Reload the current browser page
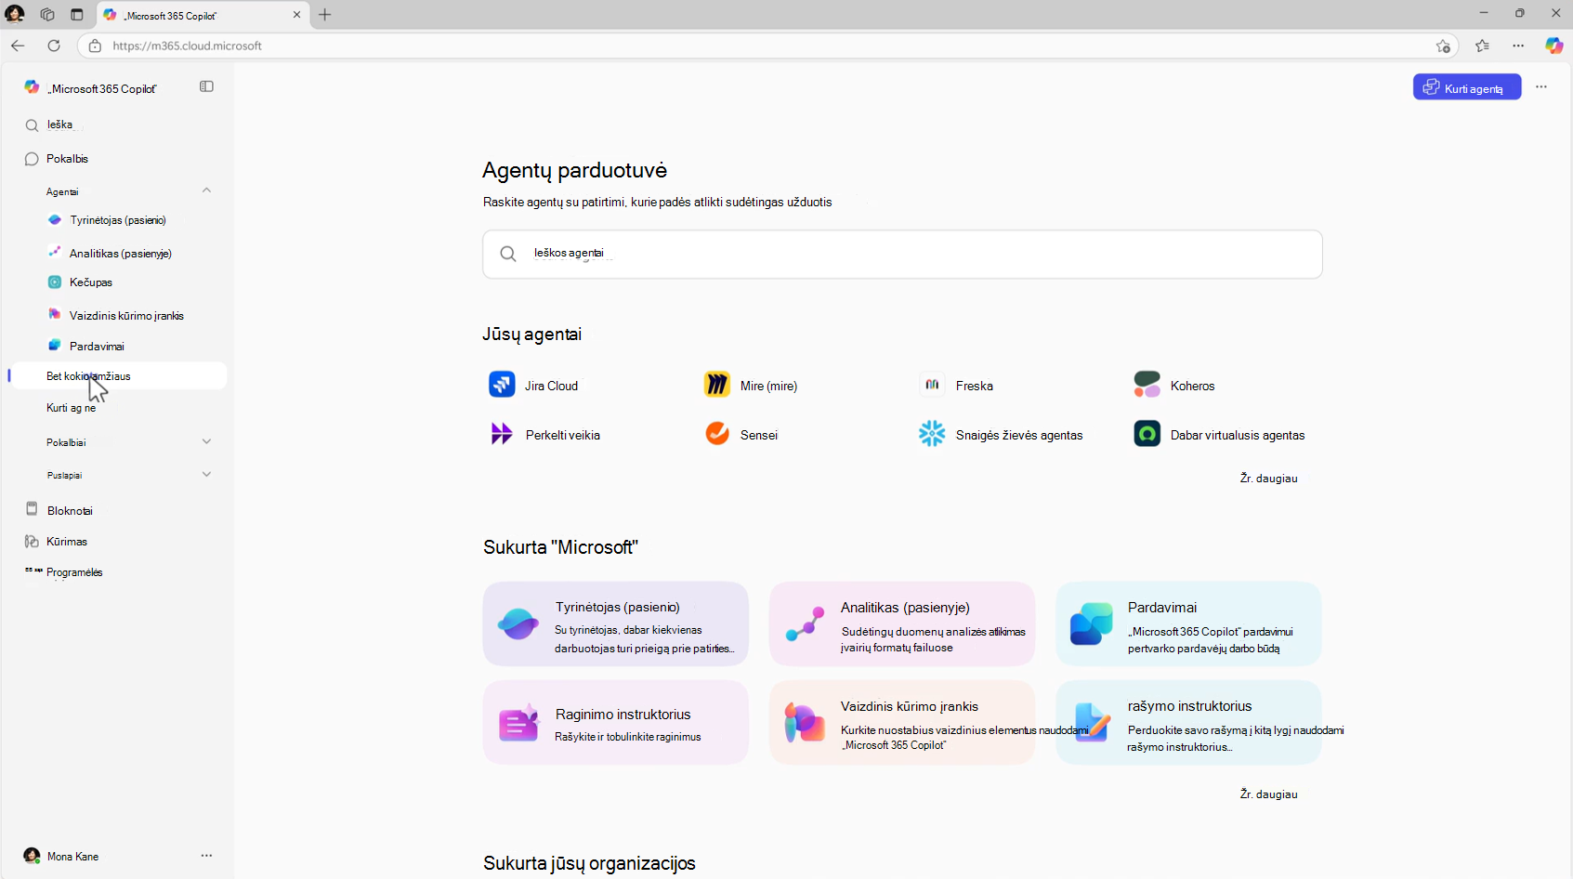The height and width of the screenshot is (879, 1573). coord(54,46)
